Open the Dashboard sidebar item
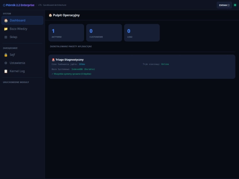The image size is (239, 179). pyautogui.click(x=22, y=20)
